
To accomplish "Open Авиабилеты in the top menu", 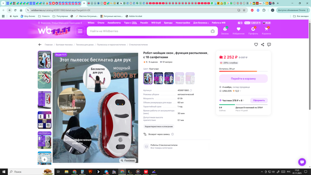I will click(x=114, y=23).
